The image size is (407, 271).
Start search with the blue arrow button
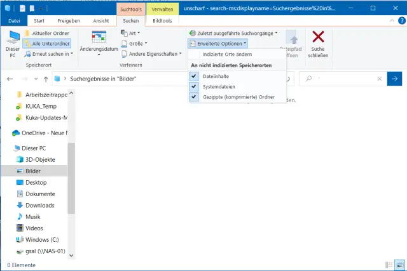394,79
